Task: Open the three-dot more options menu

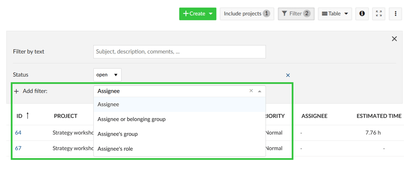Action: (x=396, y=14)
